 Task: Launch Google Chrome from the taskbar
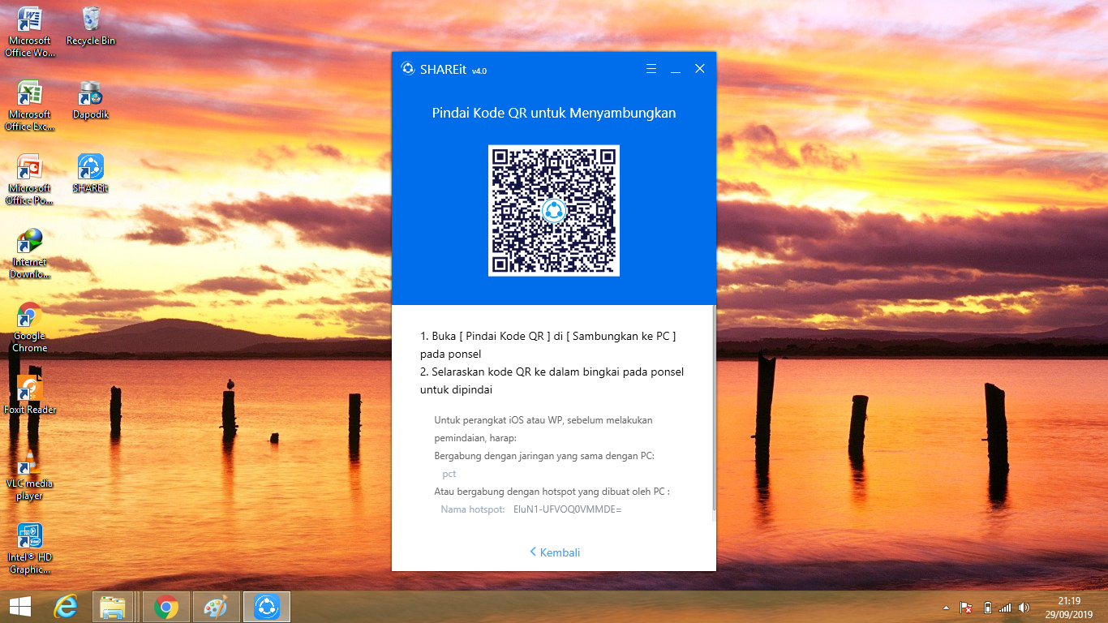coord(165,606)
